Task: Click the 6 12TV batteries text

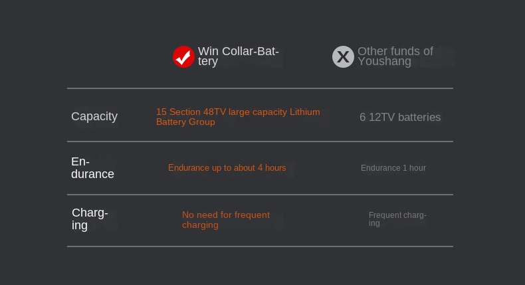Action: 400,117
